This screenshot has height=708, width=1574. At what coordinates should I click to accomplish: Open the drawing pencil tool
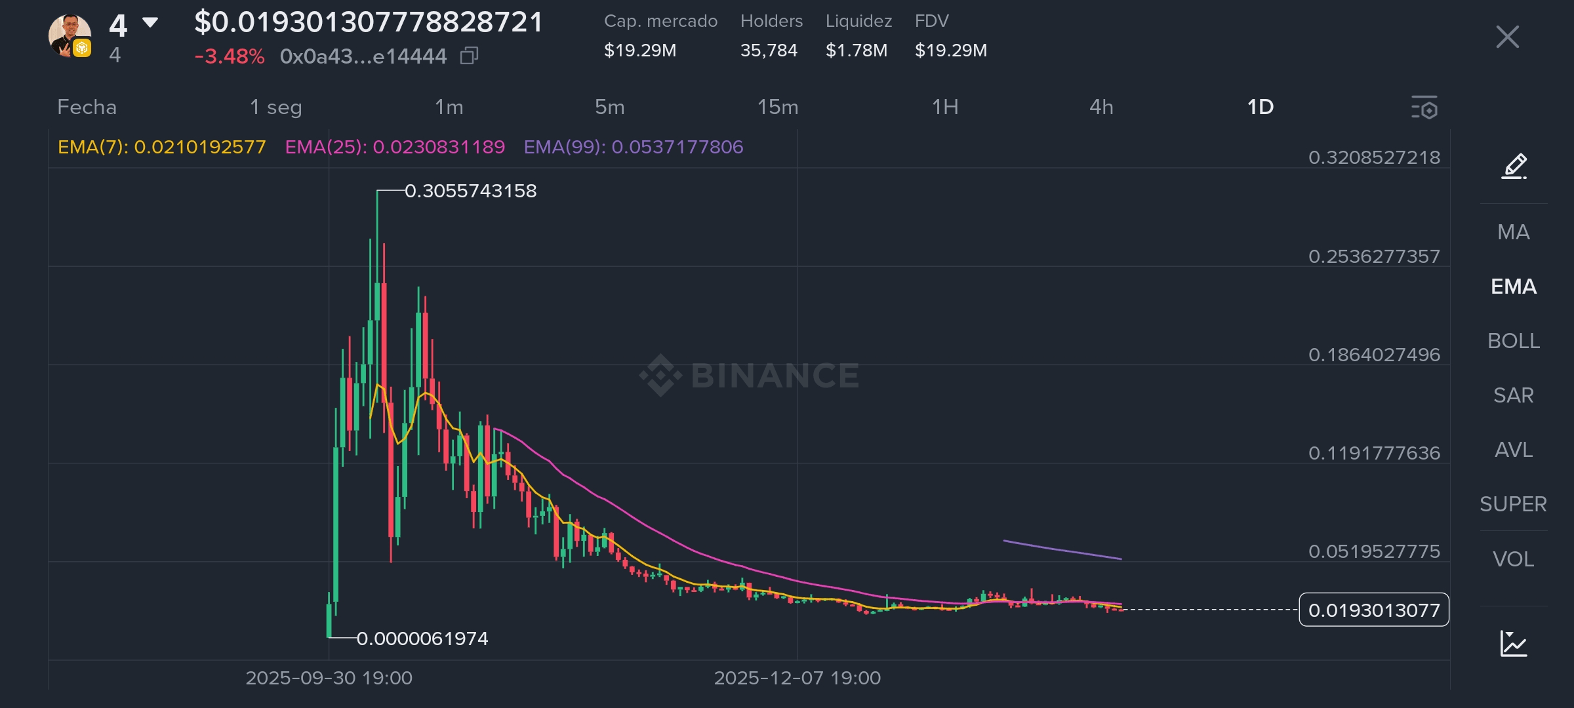[x=1514, y=167]
